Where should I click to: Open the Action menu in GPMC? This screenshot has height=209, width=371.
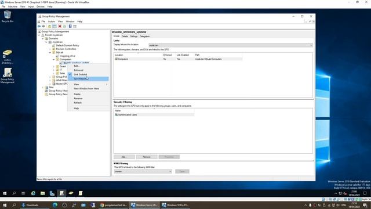tap(52, 21)
